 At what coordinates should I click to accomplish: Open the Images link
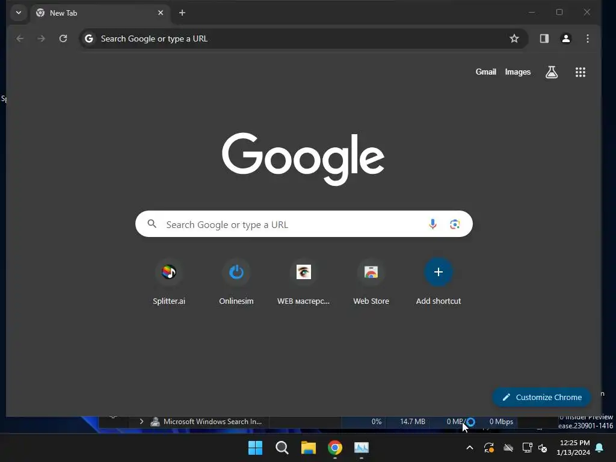point(517,72)
